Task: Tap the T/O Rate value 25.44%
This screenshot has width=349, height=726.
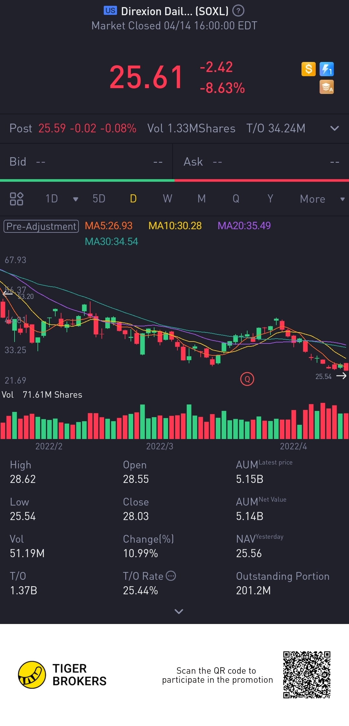Action: click(x=140, y=590)
